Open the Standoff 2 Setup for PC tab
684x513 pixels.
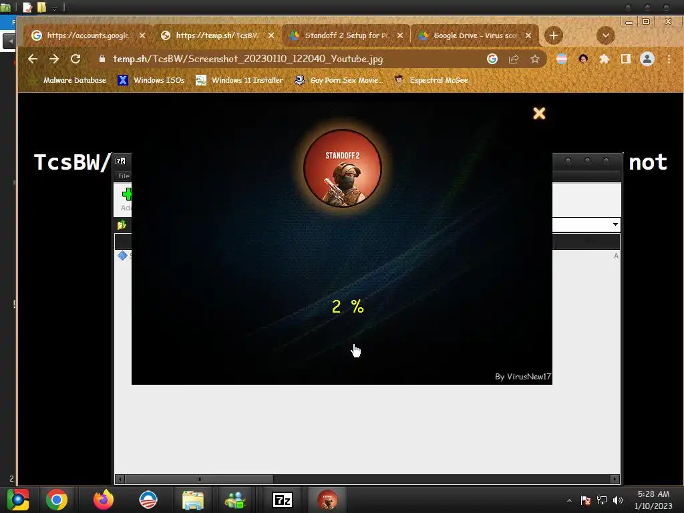347,35
